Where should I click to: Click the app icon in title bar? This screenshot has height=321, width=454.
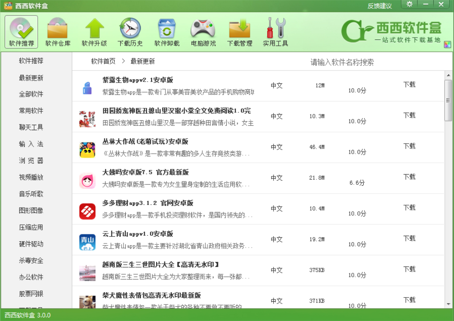[x=8, y=6]
